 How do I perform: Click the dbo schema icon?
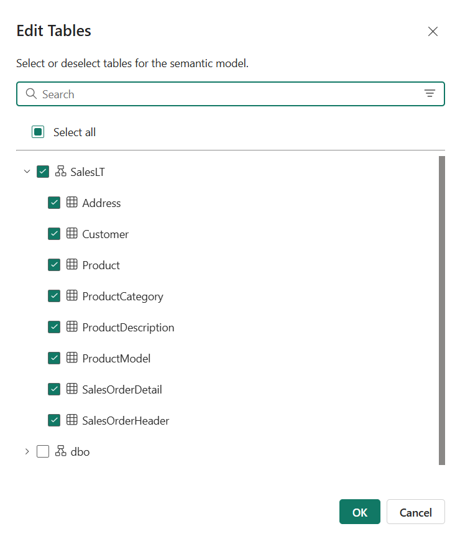click(x=60, y=452)
